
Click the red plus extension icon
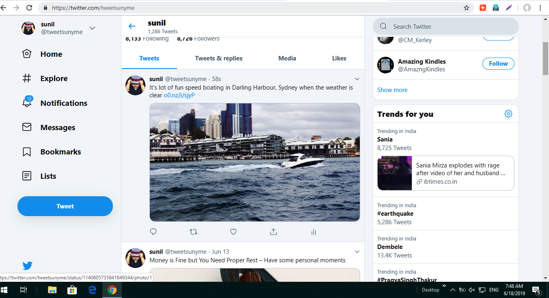click(482, 8)
